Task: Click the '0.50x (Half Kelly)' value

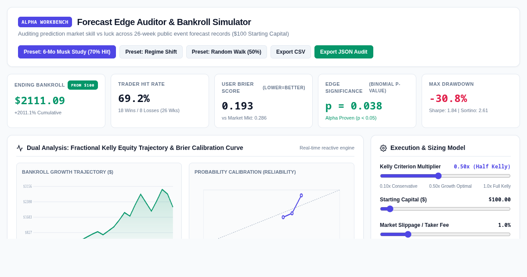Action: click(x=482, y=167)
